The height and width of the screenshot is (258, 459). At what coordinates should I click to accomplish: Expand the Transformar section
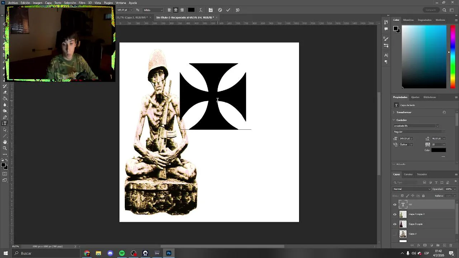394,112
